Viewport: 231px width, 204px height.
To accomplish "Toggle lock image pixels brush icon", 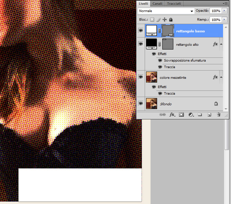I will [x=158, y=20].
